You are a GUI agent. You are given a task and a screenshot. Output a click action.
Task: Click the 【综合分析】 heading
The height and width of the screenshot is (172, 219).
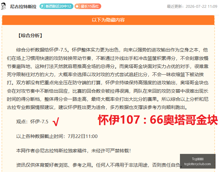(x=30, y=36)
